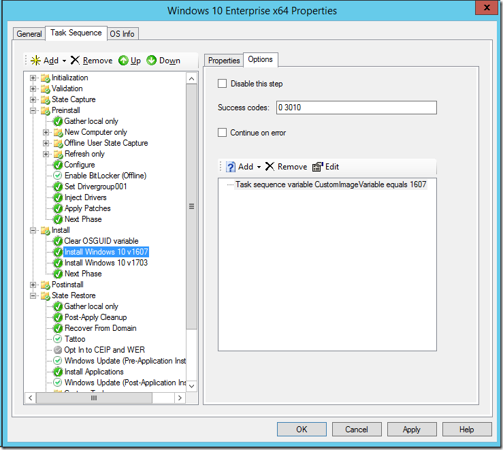Click the OK button
This screenshot has width=503, height=450.
(x=302, y=430)
